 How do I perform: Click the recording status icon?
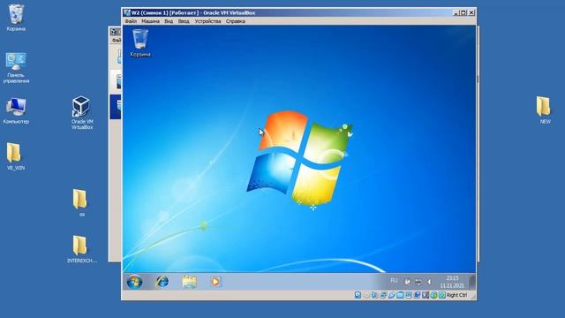(x=417, y=295)
